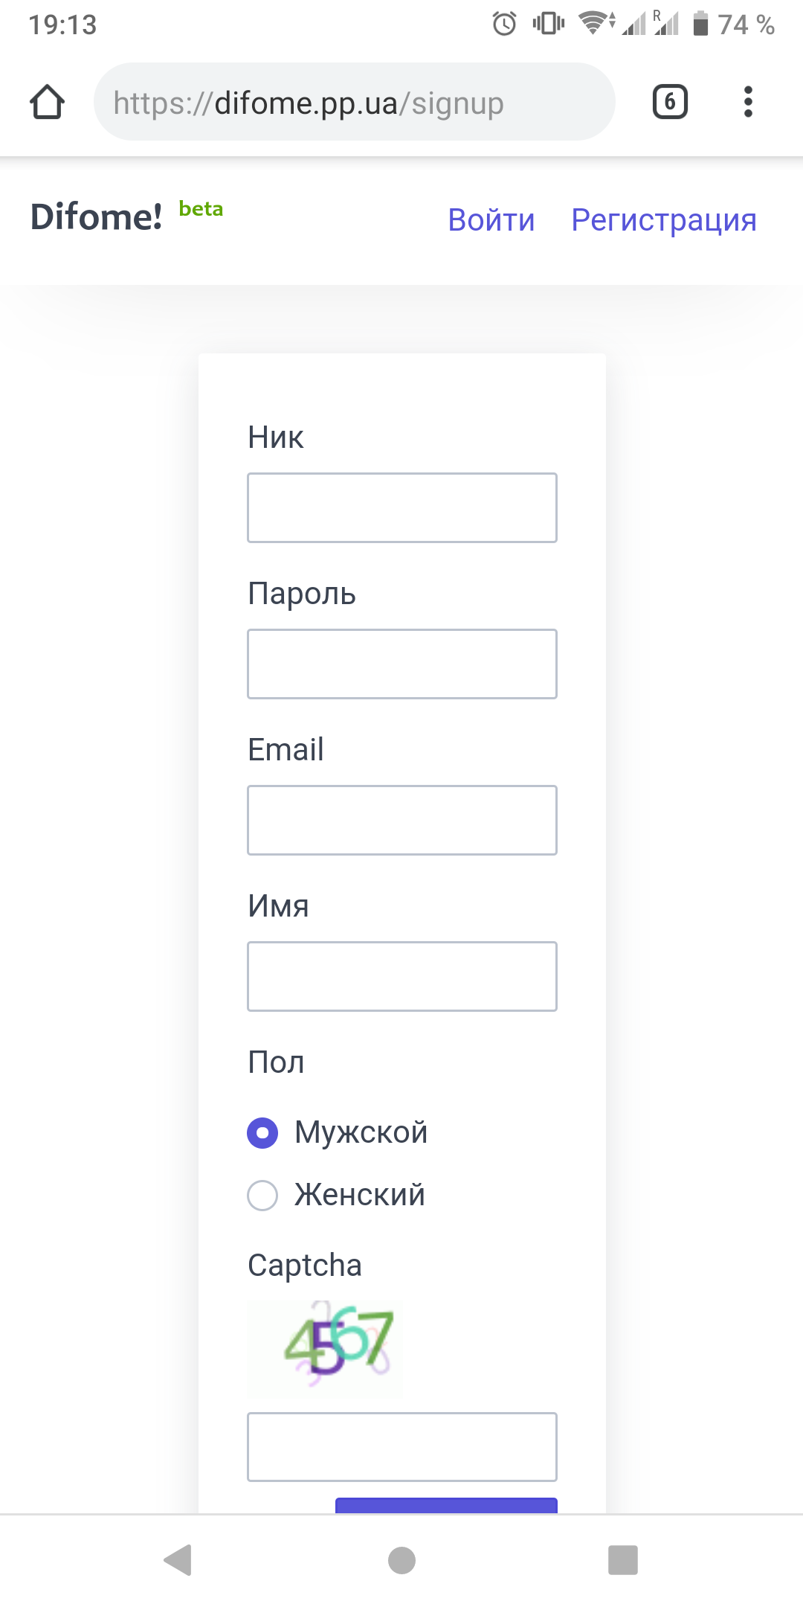Select the Мужской gender radio button
Screen dimensions: 803x1607
pos(262,1133)
